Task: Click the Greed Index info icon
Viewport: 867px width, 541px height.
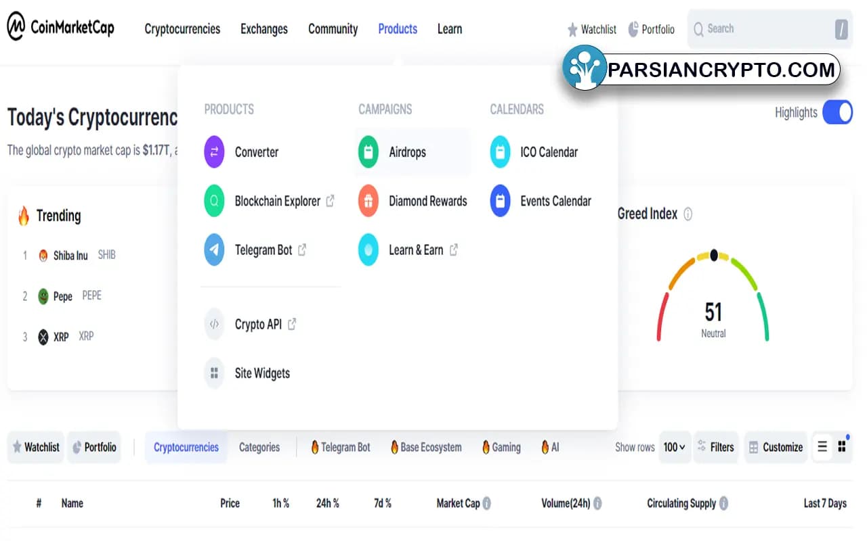Action: pos(688,214)
